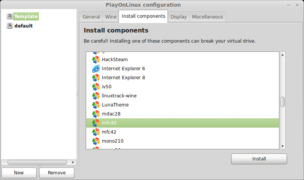The height and width of the screenshot is (180, 304).
Task: Select the highlighted mfc40 entry
Action: pyautogui.click(x=182, y=123)
